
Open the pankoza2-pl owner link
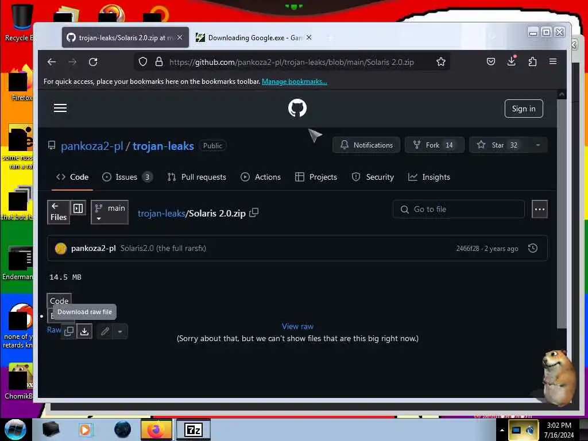[x=92, y=146]
